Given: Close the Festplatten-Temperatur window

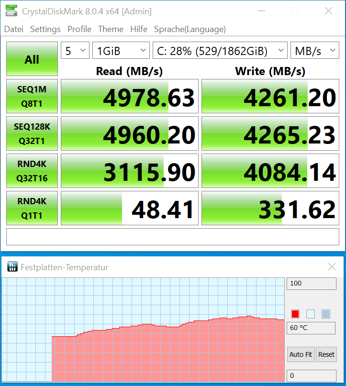Looking at the screenshot, I should [x=332, y=266].
